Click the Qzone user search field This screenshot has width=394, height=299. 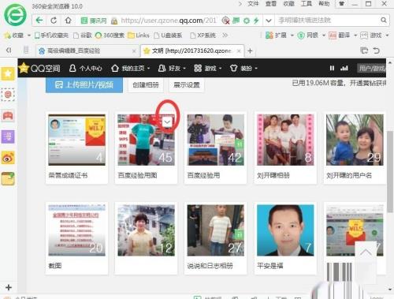tap(371, 69)
